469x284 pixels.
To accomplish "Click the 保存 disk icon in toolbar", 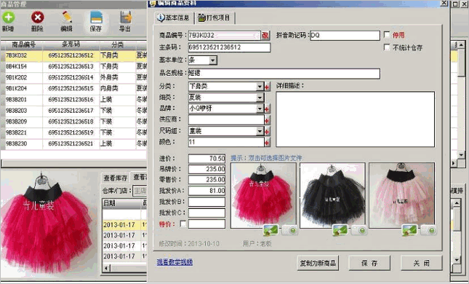I will (96, 17).
